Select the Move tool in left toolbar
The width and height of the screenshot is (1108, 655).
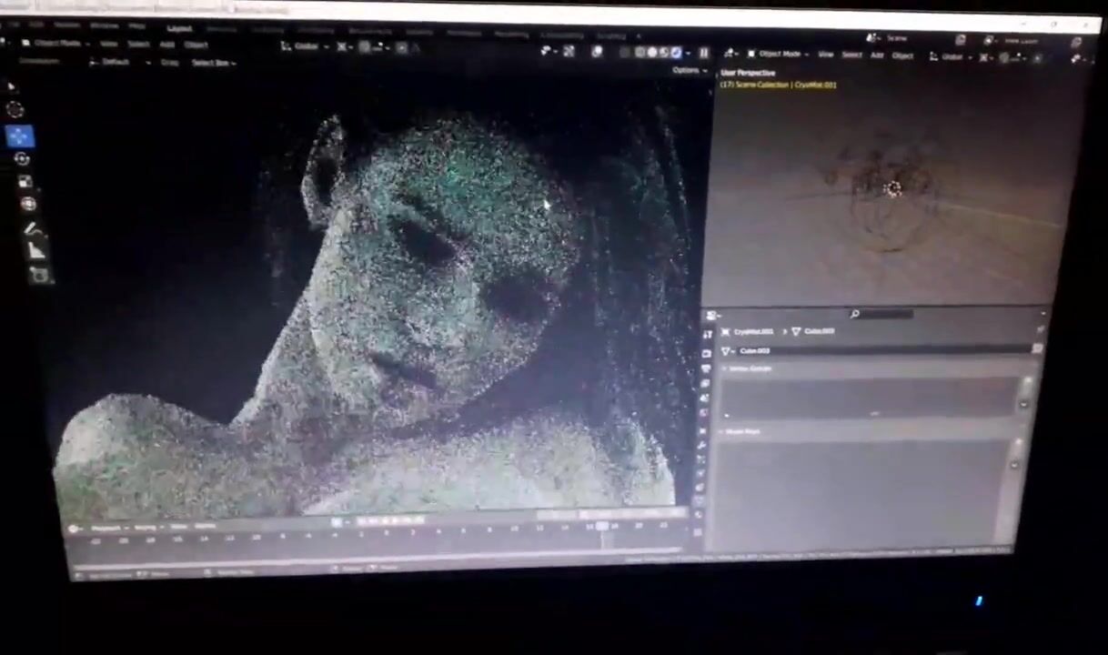[19, 136]
